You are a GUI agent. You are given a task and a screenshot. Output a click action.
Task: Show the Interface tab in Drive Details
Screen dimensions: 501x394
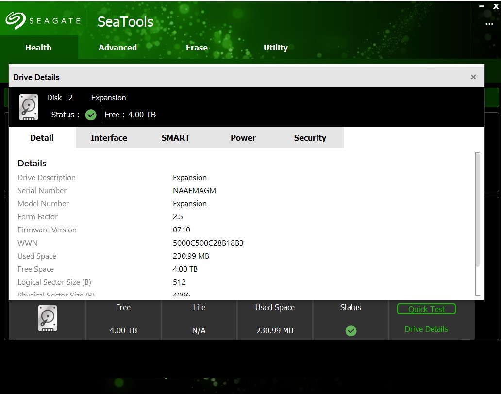pos(109,138)
